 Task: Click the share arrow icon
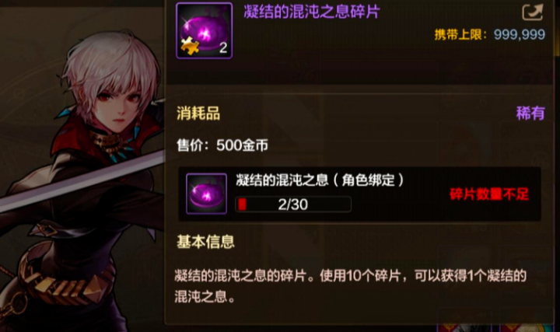tap(533, 12)
